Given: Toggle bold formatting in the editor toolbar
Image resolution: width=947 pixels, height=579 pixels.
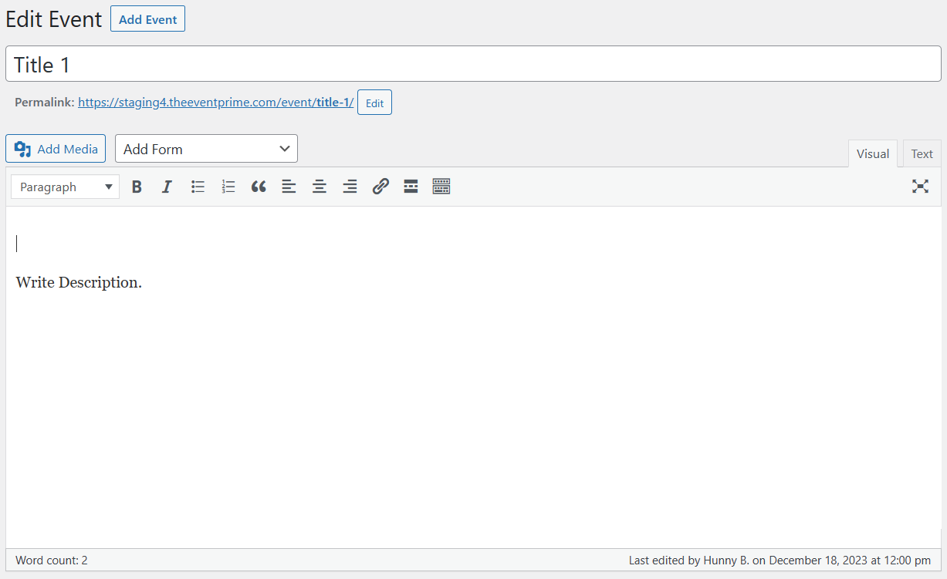Looking at the screenshot, I should (x=137, y=187).
